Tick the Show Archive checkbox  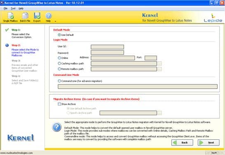[x=59, y=104]
